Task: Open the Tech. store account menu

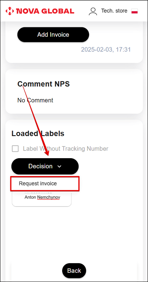Action: click(x=114, y=11)
